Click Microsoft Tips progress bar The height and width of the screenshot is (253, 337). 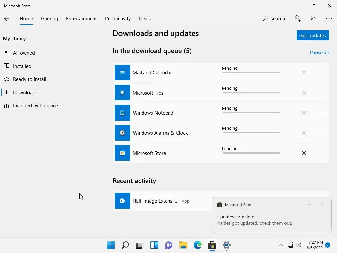tap(251, 93)
